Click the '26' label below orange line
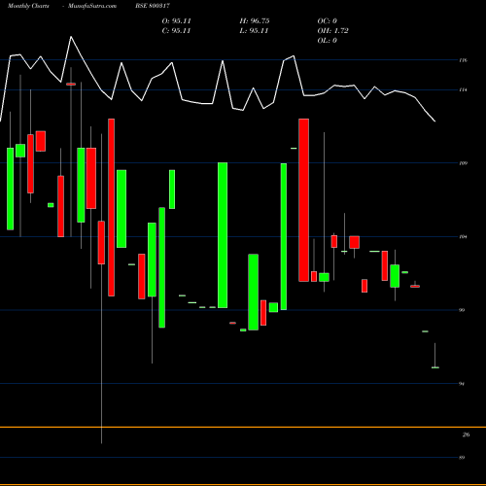The height and width of the screenshot is (486, 486). tap(466, 434)
